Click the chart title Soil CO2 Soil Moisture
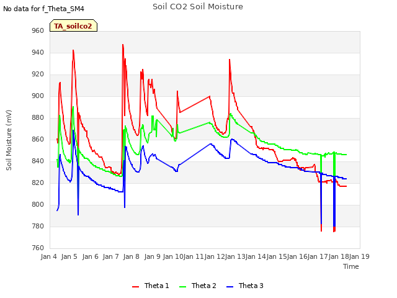 [198, 7]
